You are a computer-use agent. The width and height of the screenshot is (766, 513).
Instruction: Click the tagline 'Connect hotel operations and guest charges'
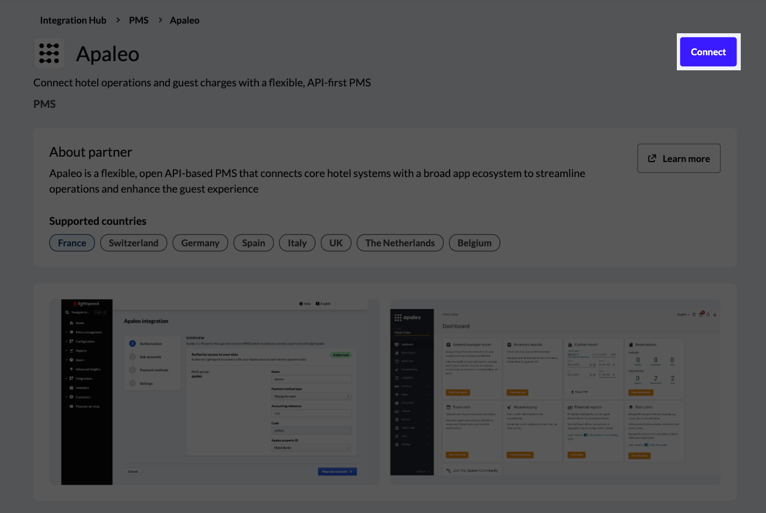pyautogui.click(x=202, y=83)
